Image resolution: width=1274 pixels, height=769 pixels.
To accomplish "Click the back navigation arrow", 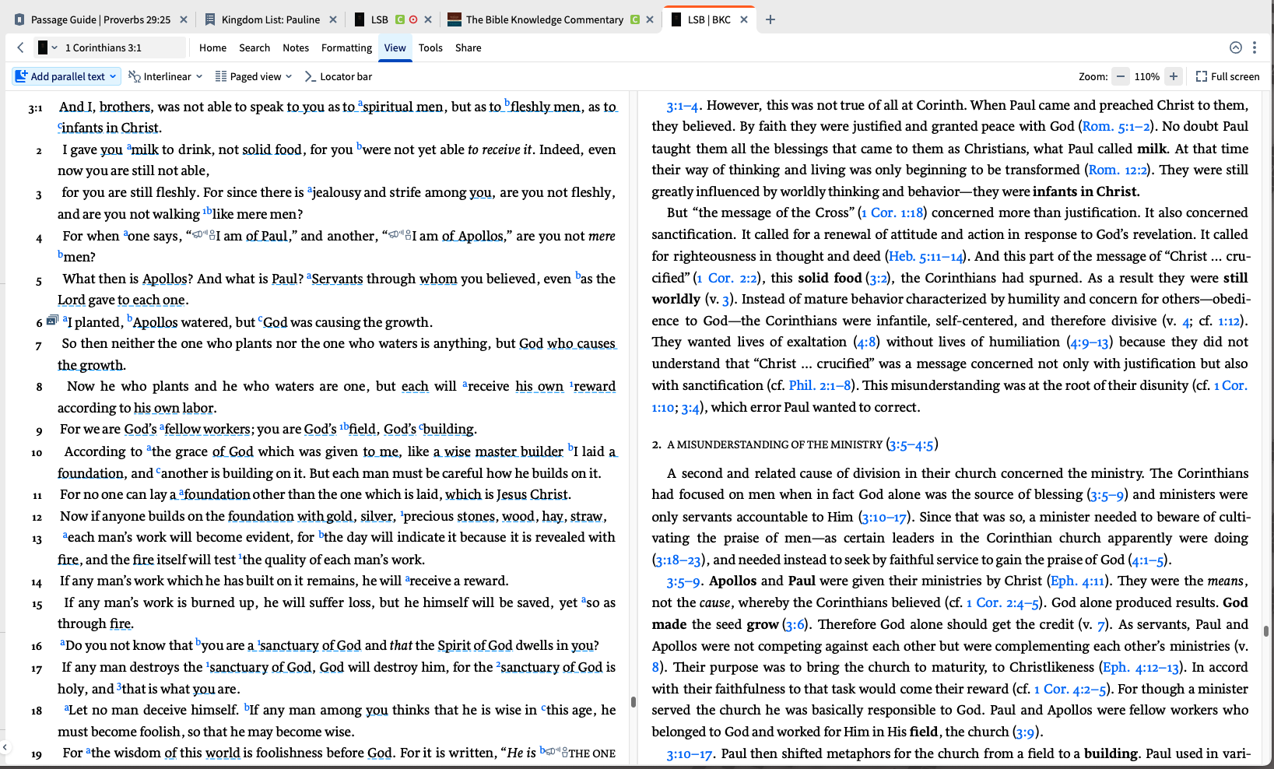I will click(20, 47).
